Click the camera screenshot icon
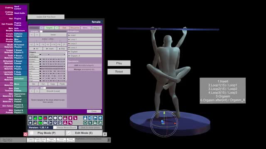Screen dimensions: 266x149 point(45,123)
